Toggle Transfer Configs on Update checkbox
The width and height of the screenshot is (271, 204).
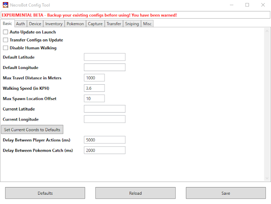tap(6, 40)
